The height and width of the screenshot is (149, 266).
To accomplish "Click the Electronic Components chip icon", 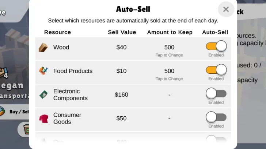I will (x=43, y=95).
